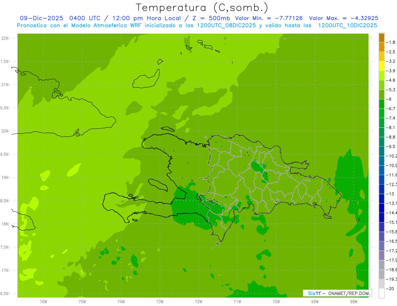Click the 'SisTT – ONAMET/REP.DOM.' logo box
Image resolution: width=397 pixels, height=306 pixels.
[337, 293]
